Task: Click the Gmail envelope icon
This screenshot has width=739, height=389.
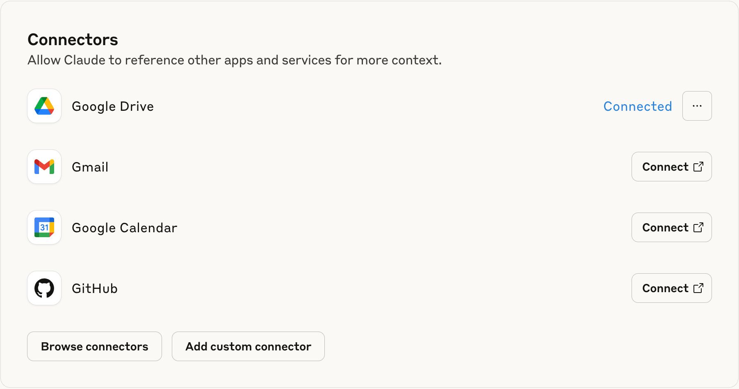Action: pos(44,167)
